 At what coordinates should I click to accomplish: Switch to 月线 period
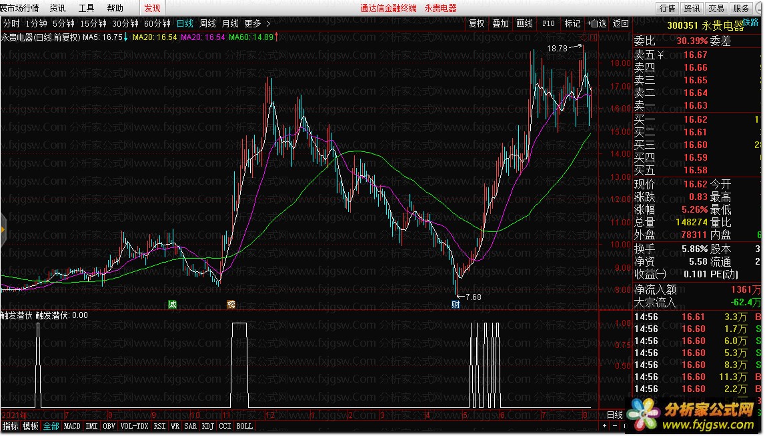[230, 23]
